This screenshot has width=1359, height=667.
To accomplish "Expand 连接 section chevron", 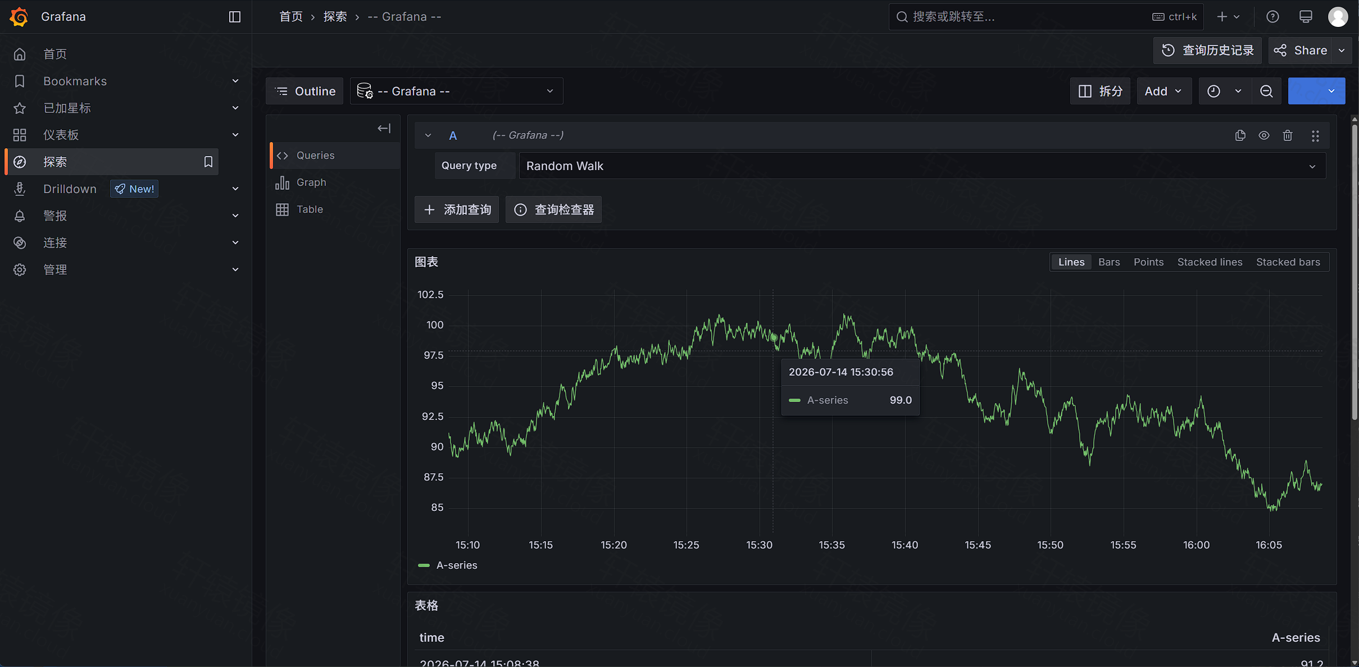I will [235, 243].
